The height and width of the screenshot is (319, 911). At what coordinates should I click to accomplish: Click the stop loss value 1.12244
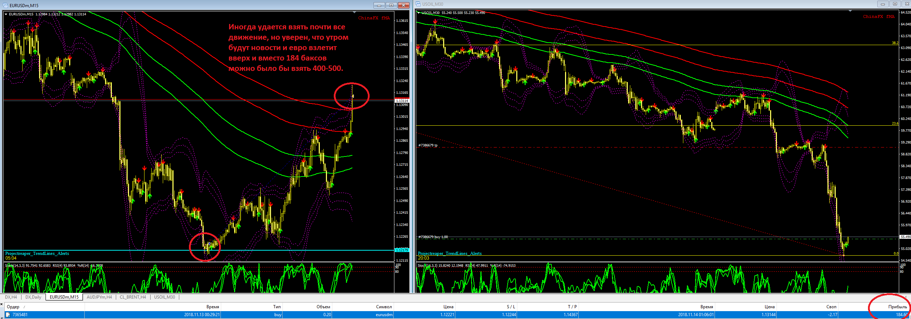[509, 315]
